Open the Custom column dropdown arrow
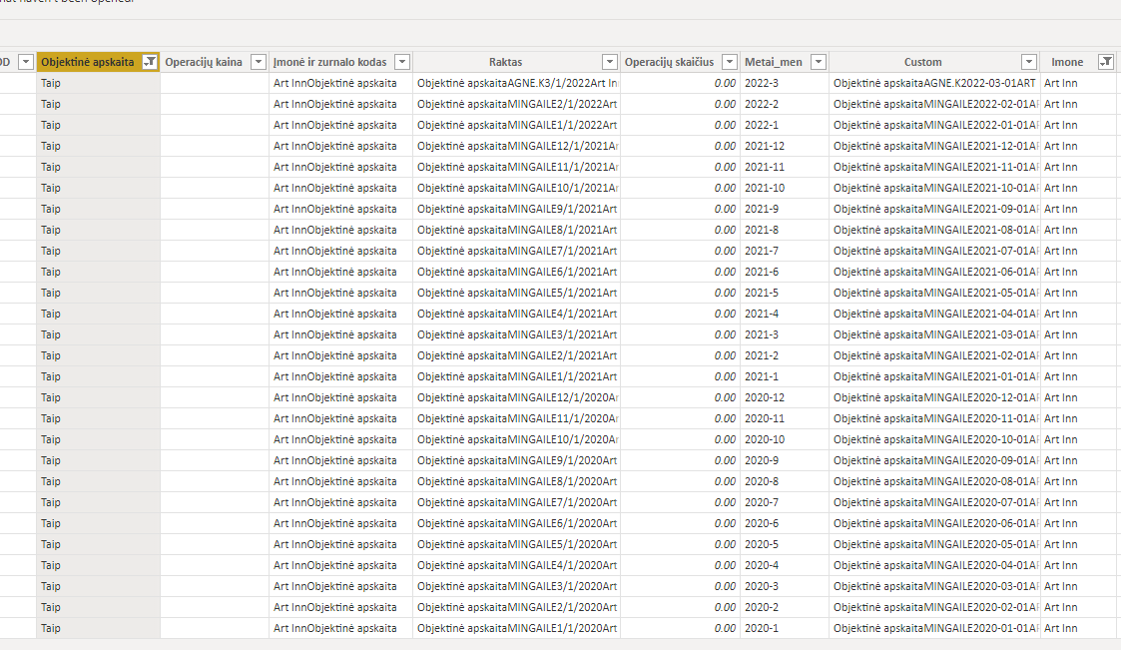 [x=1029, y=62]
